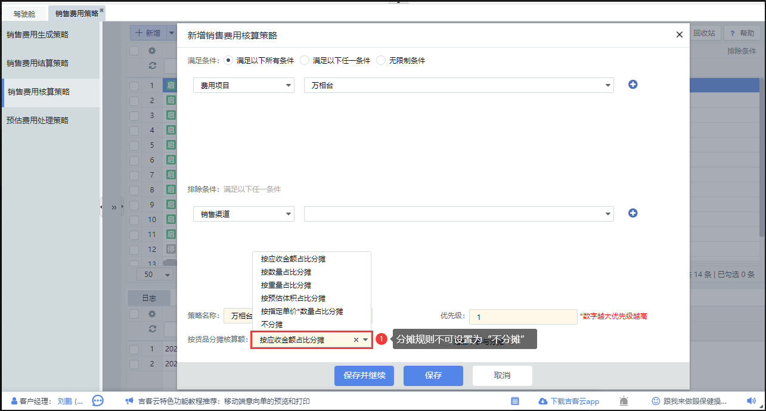Screen dimensions: 766x411
Task: Choose 不分摊 from the dropdown list
Action: tap(272, 325)
